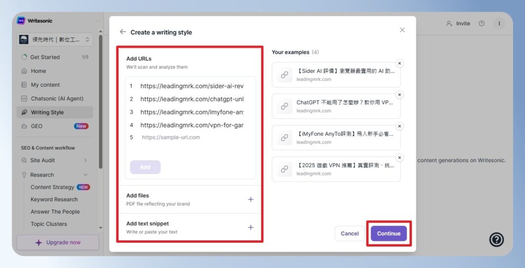The image size is (525, 268).
Task: Click the Your examples heading
Action: pyautogui.click(x=290, y=52)
